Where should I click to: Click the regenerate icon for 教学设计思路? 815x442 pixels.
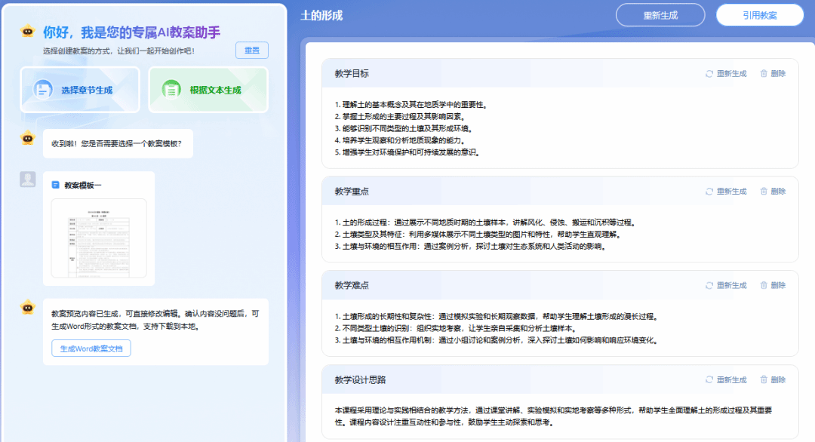tap(709, 379)
